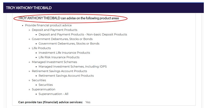Select 'Superannuation - All' entry
The image size is (207, 108).
click(54, 94)
